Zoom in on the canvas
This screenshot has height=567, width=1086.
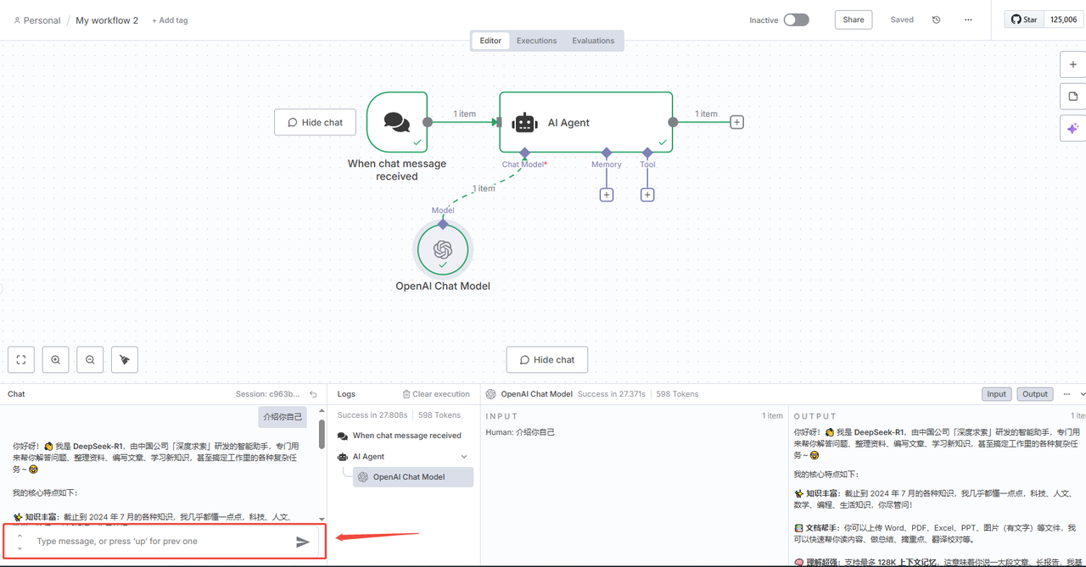56,359
